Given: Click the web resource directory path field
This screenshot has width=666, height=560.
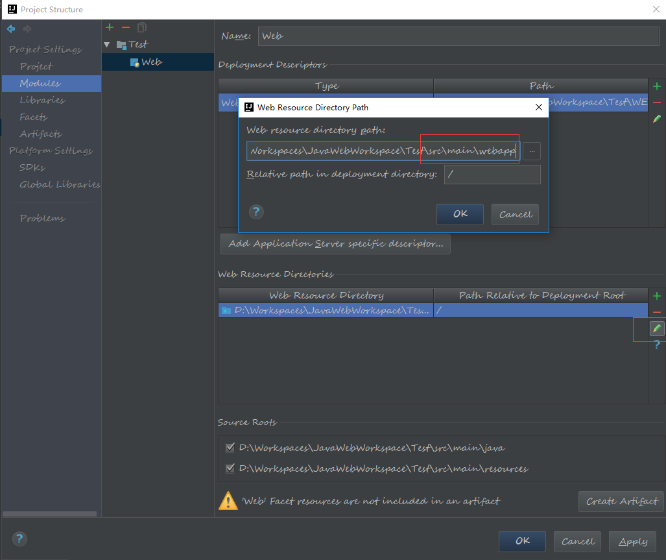Looking at the screenshot, I should coord(383,151).
